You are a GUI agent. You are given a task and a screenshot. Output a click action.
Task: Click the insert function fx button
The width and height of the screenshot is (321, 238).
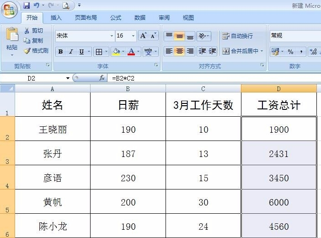click(102, 78)
